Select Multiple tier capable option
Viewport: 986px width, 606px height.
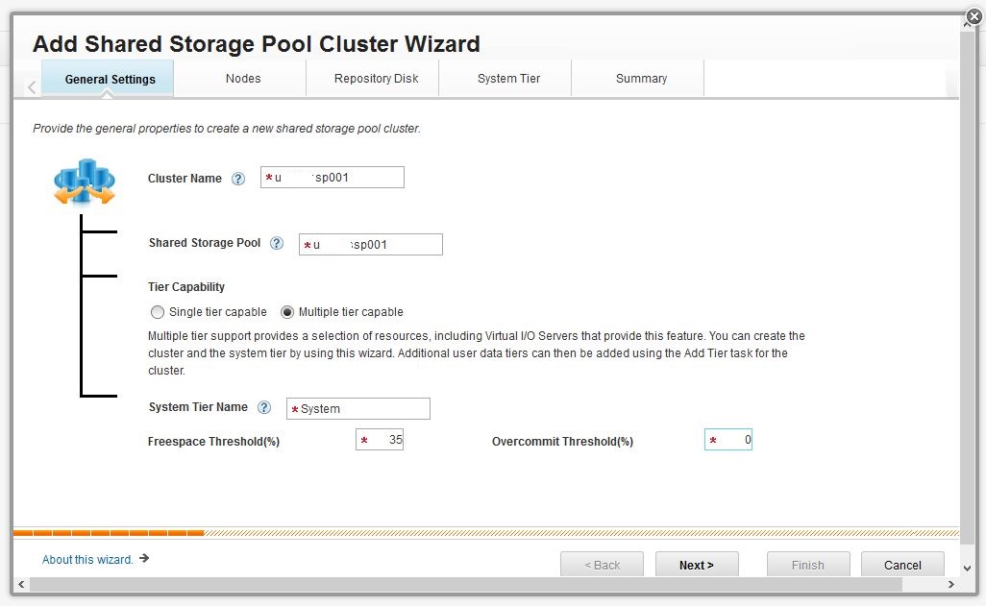coord(287,312)
